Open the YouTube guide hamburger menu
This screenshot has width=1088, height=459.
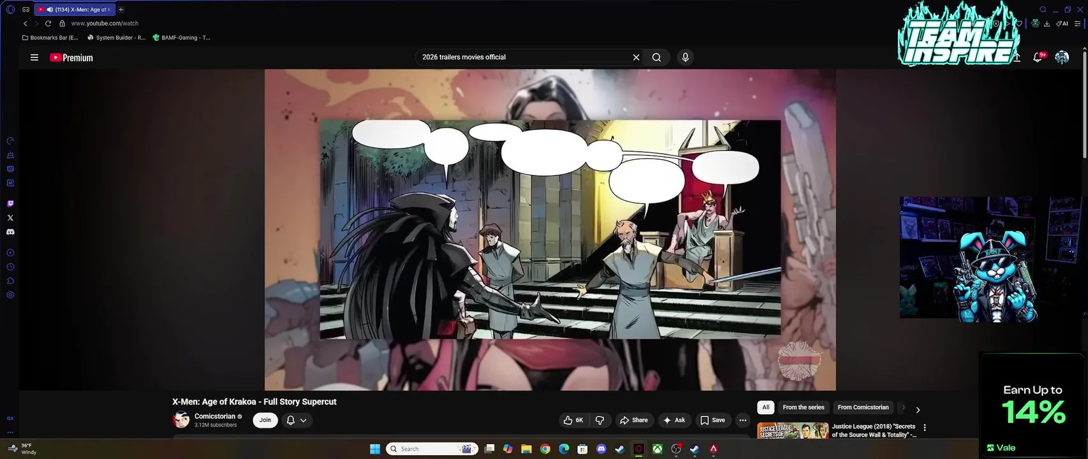pos(34,57)
